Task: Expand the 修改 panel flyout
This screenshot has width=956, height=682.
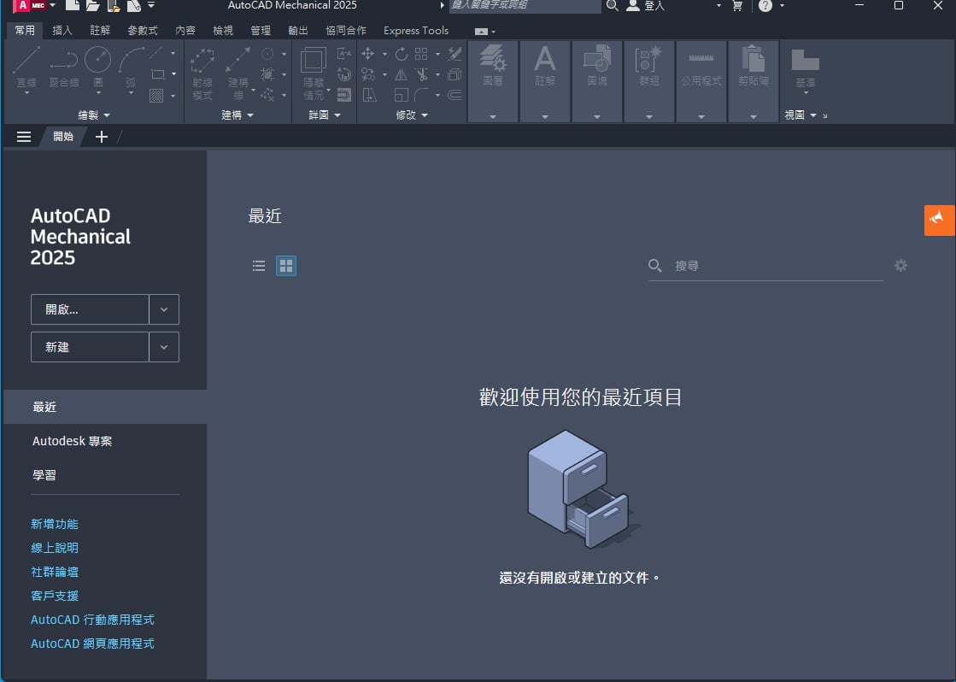Action: point(412,115)
